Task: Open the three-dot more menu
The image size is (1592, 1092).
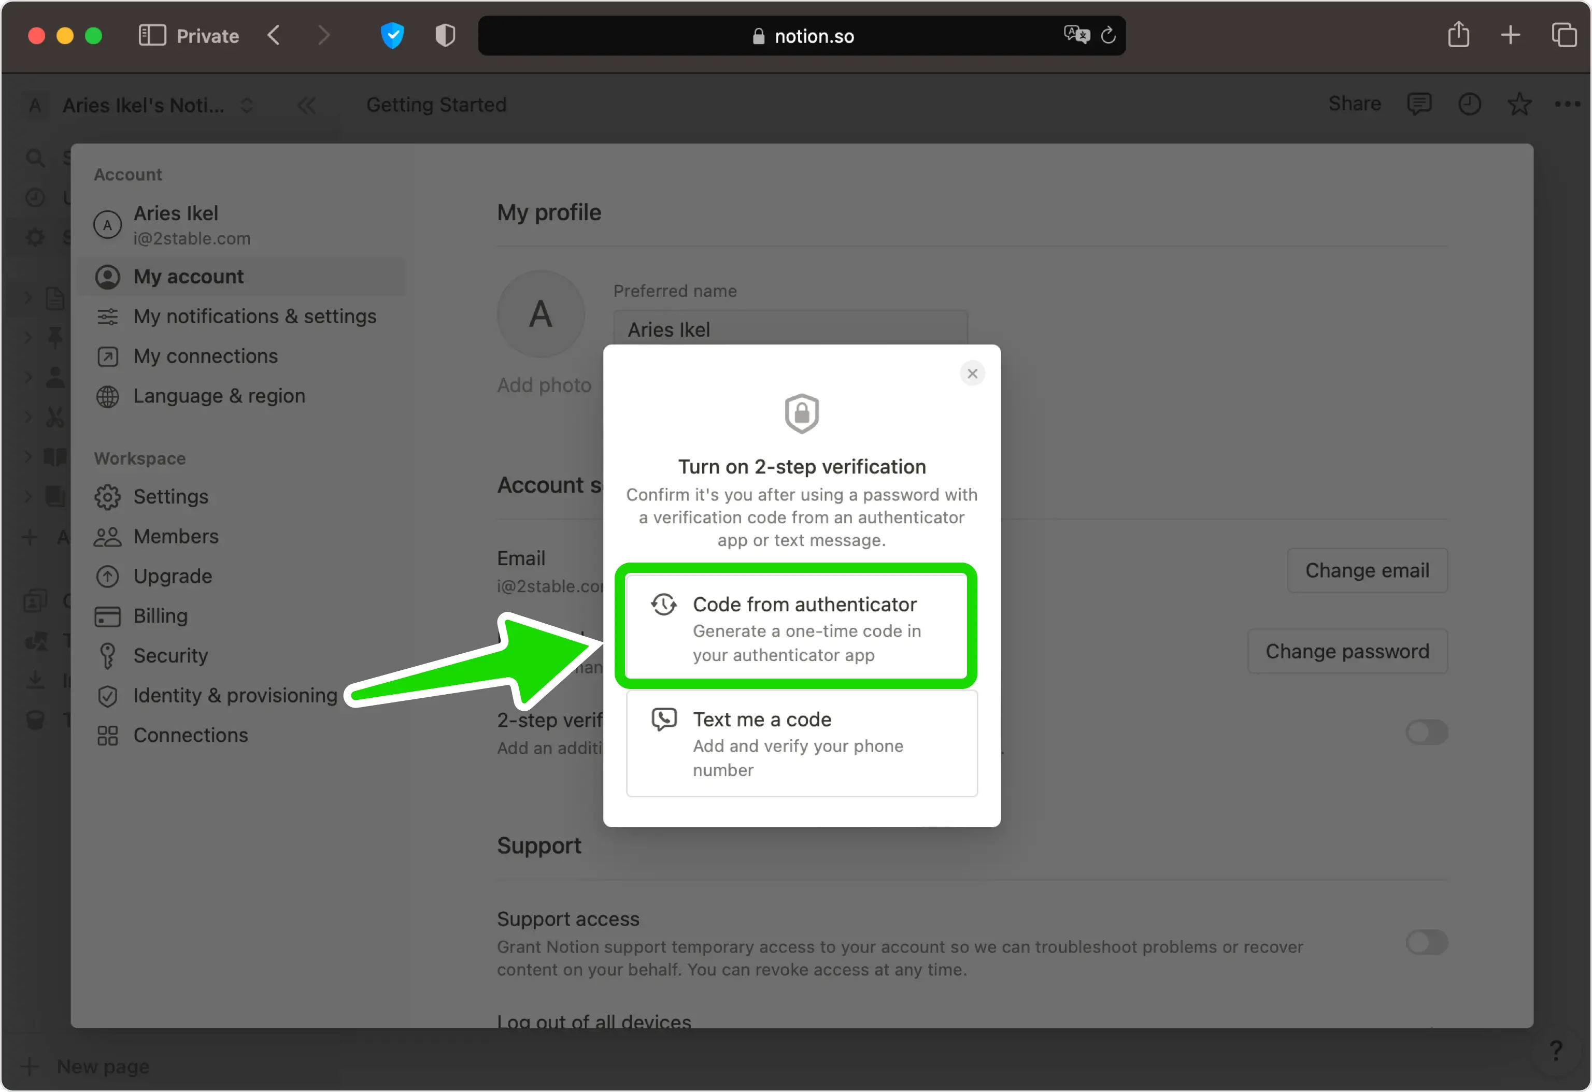Action: 1567,104
